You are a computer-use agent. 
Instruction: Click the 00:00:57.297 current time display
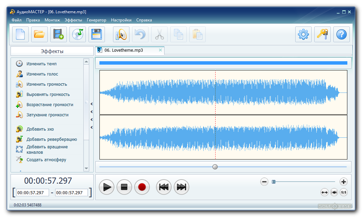pyautogui.click(x=48, y=181)
